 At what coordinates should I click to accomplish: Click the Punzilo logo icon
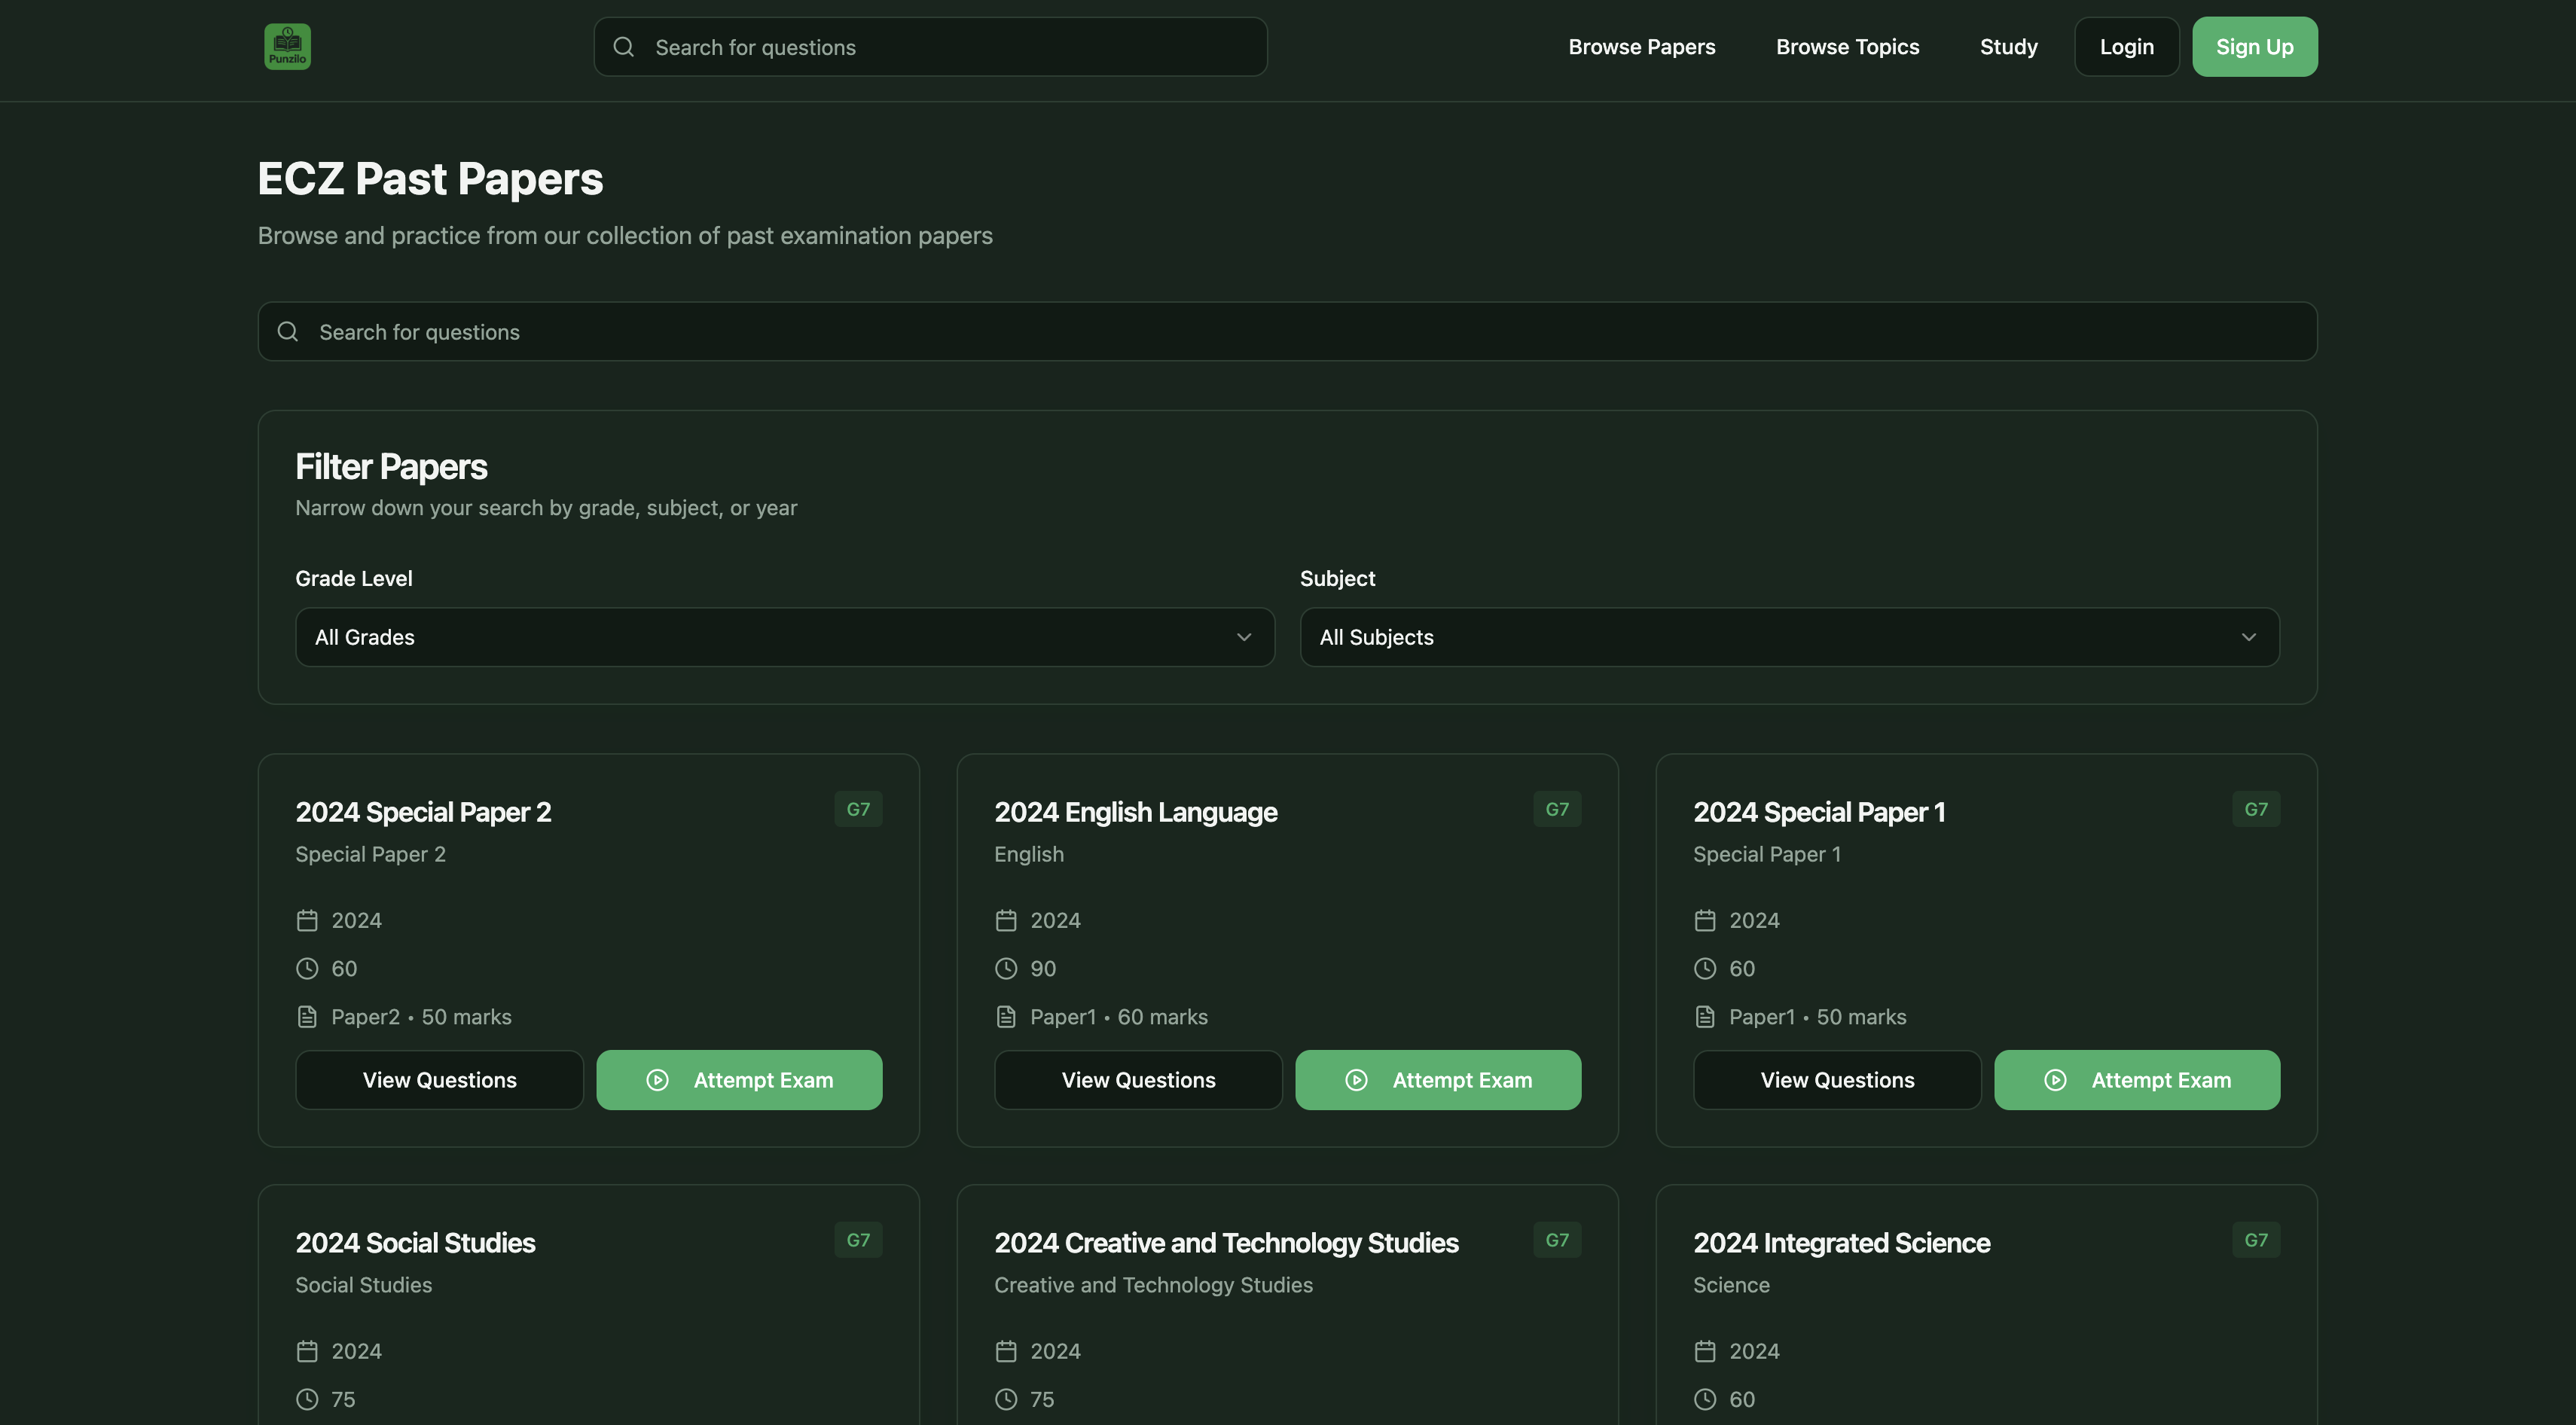coord(287,47)
